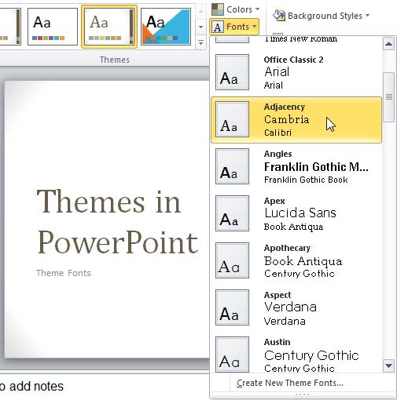Click the Office Classic 2 Aa preview icon

click(232, 72)
